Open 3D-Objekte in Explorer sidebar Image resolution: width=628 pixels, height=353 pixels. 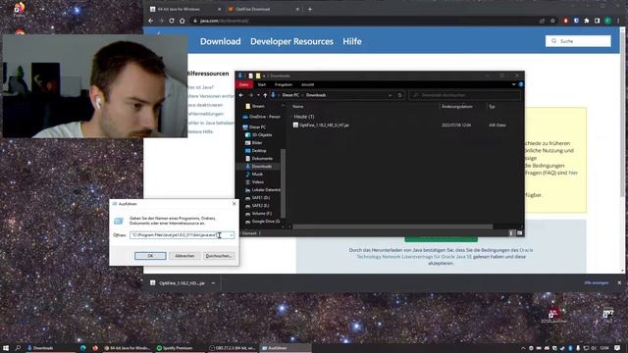pos(262,135)
